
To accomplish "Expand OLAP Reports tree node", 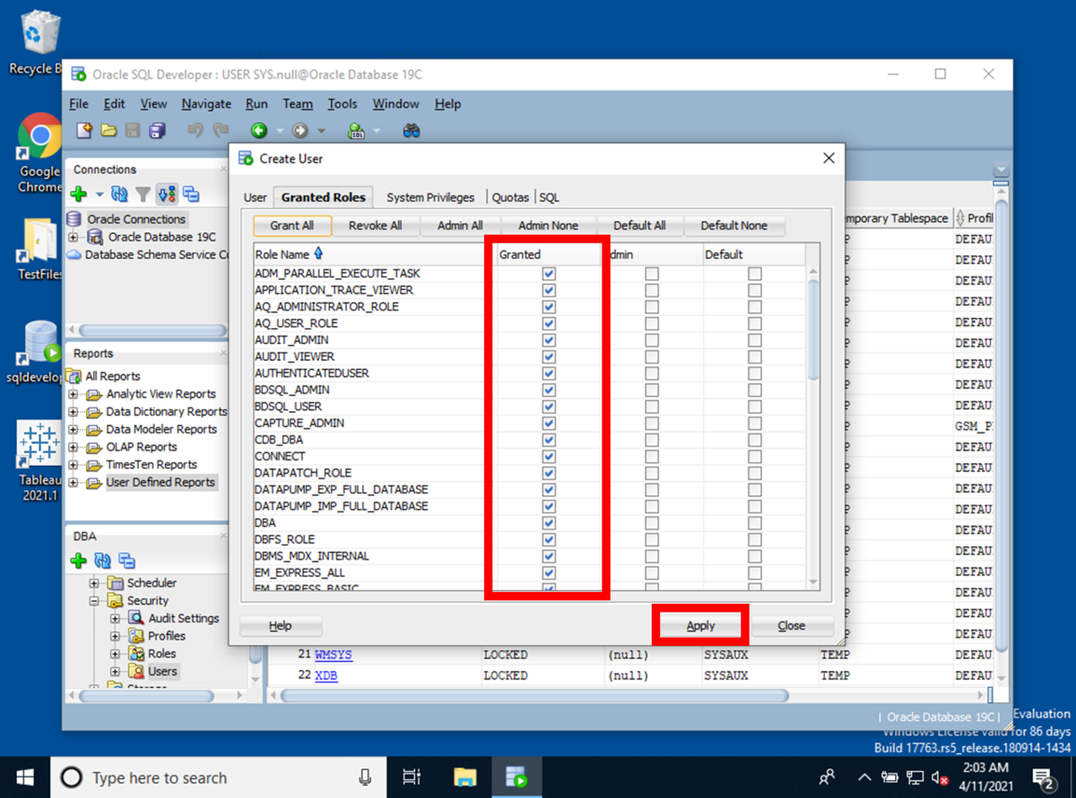I will pos(74,447).
